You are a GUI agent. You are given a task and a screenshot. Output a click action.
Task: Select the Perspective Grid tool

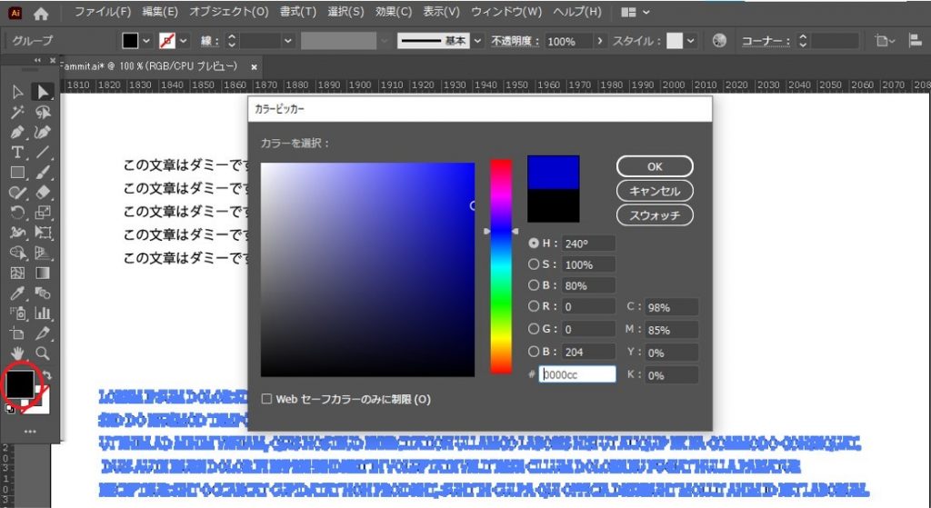pos(42,253)
